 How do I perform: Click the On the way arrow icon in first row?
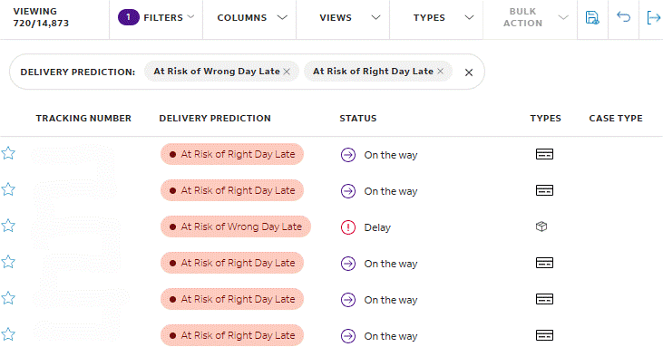tap(348, 155)
